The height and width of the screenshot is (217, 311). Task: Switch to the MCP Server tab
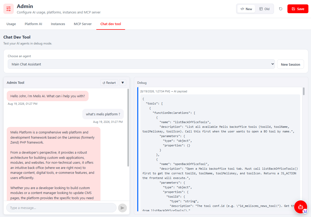click(83, 24)
